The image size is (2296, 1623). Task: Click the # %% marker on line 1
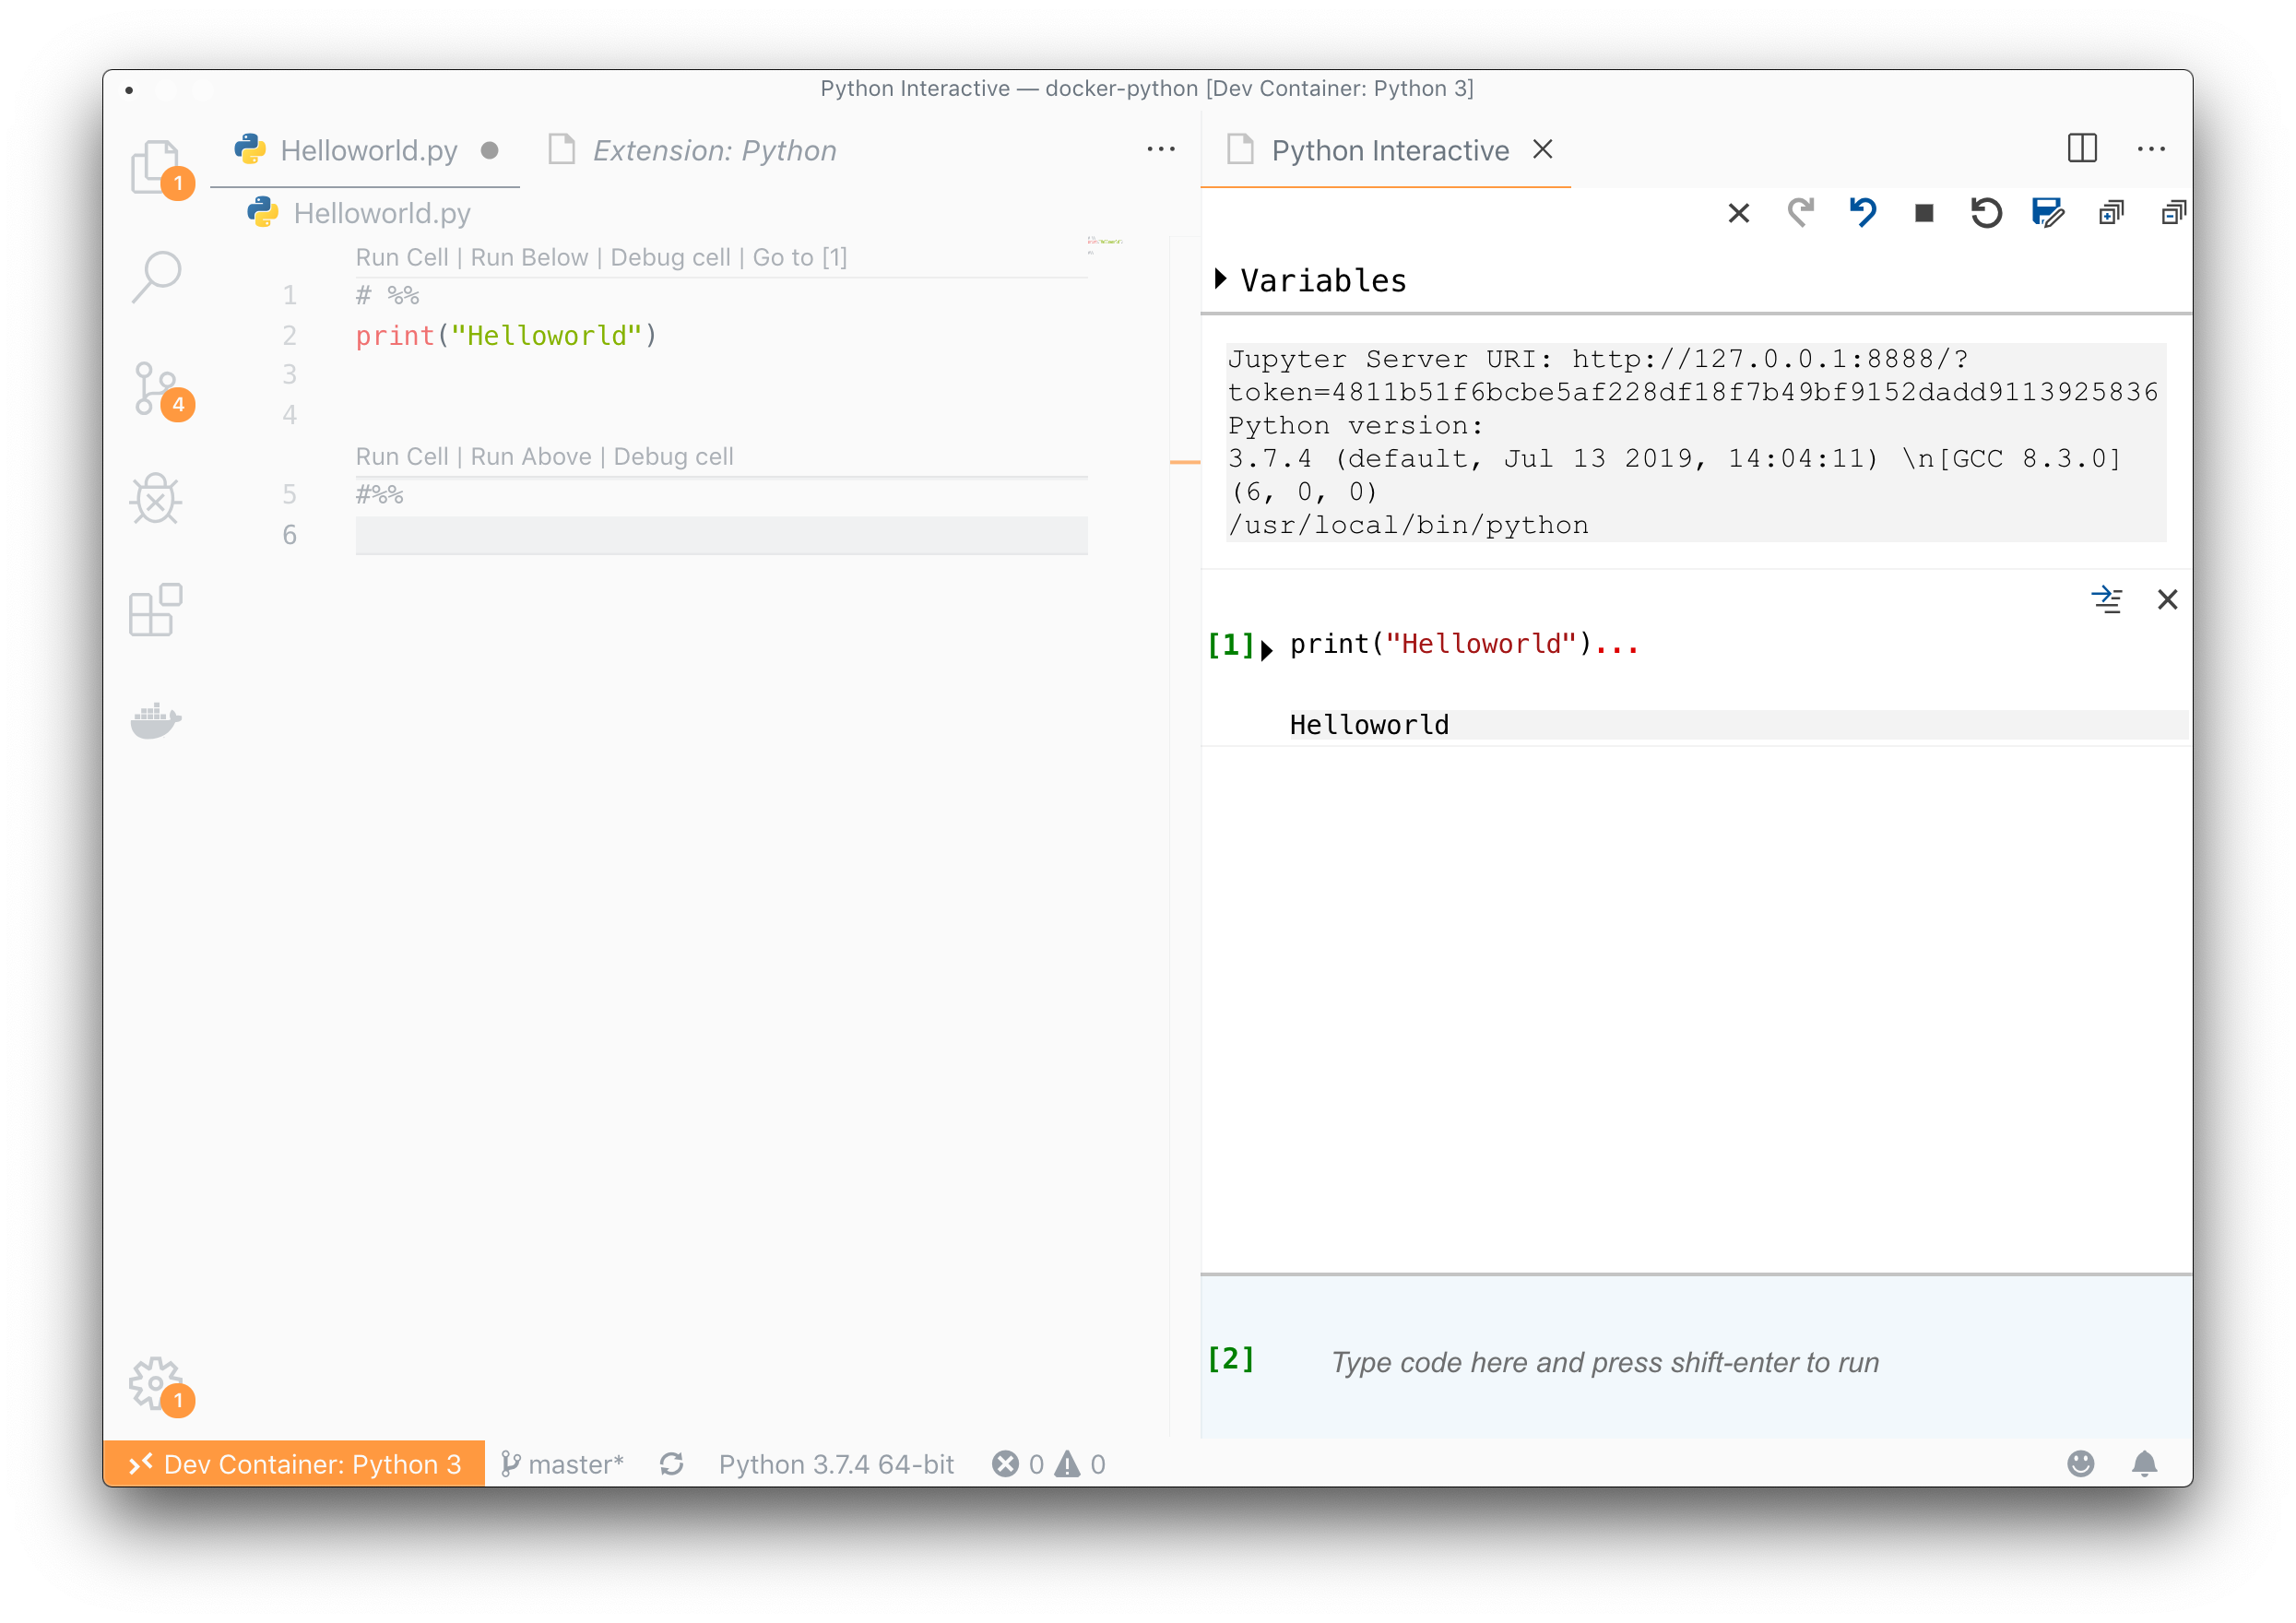click(x=387, y=295)
